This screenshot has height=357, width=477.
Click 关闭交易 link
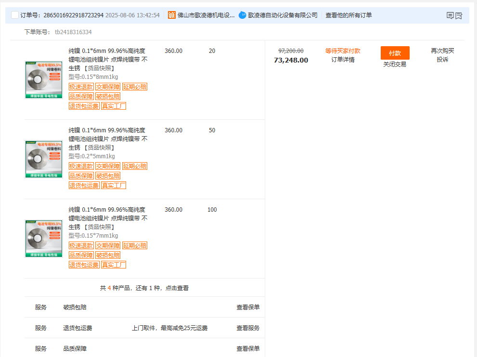coord(395,64)
